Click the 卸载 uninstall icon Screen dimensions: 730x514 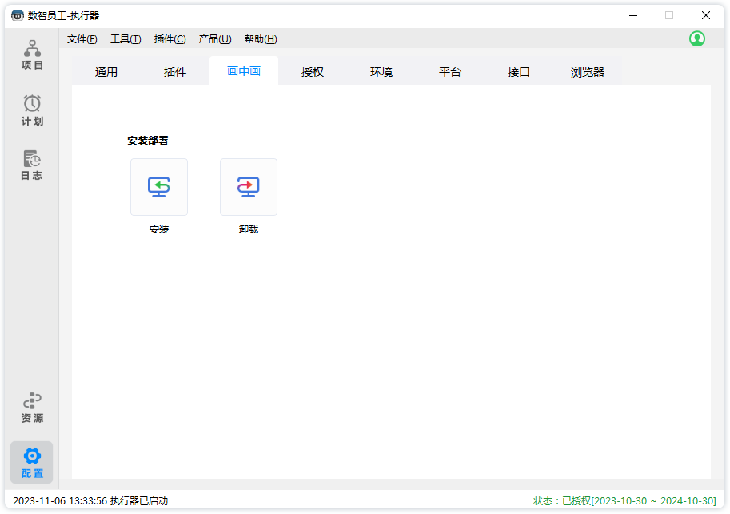(249, 187)
